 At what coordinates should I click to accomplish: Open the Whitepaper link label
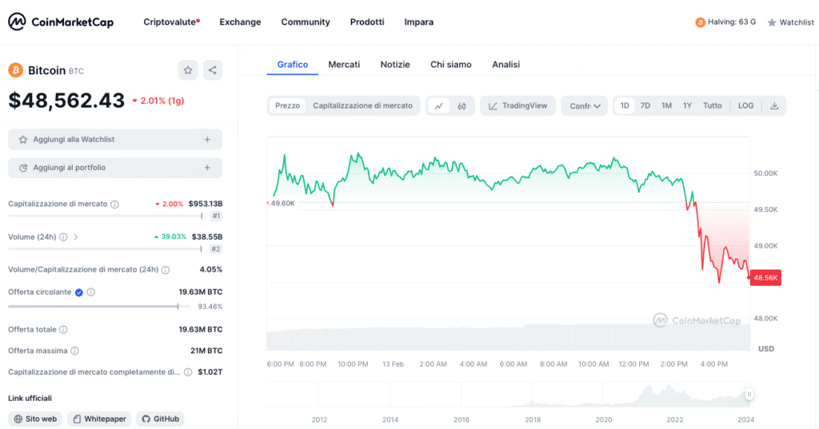click(x=105, y=419)
